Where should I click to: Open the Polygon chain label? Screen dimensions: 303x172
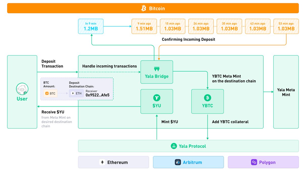point(267,162)
